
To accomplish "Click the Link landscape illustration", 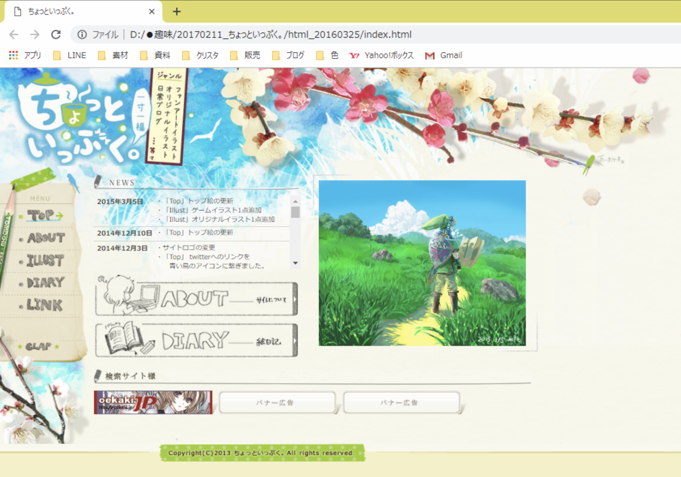I will pos(422,263).
